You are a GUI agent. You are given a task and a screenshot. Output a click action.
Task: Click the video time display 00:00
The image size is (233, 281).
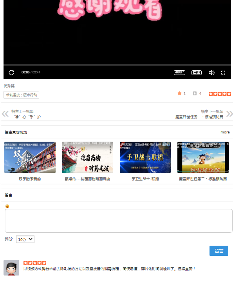click(x=25, y=72)
